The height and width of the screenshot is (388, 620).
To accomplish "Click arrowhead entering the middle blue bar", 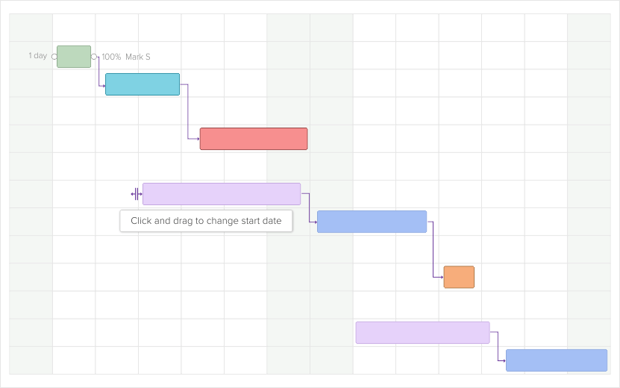I will point(316,222).
